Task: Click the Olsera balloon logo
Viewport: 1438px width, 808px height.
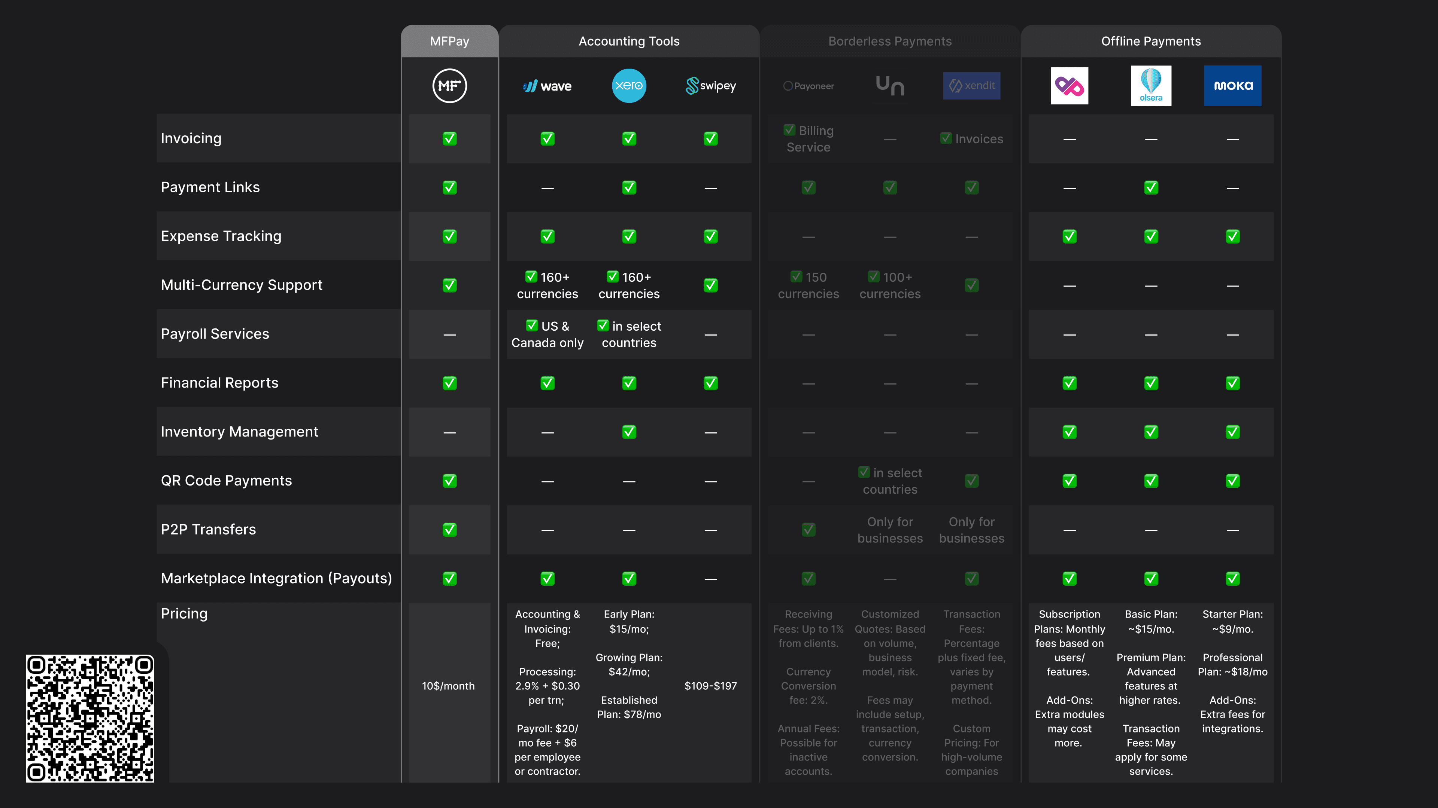Action: click(1150, 86)
